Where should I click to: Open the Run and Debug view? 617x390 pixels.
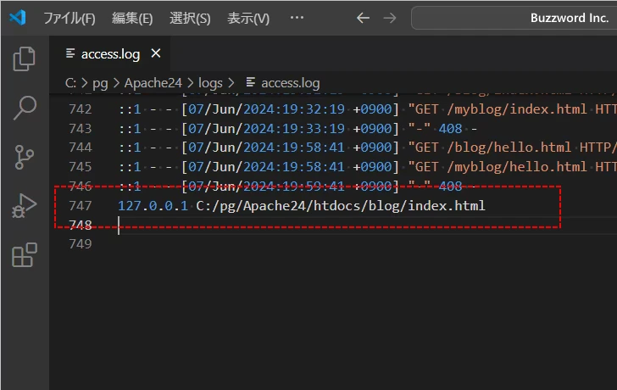click(x=25, y=206)
